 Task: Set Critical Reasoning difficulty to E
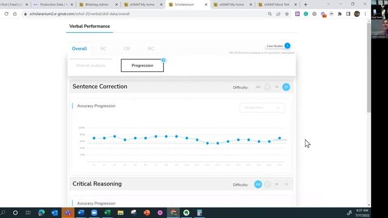pos(267,184)
